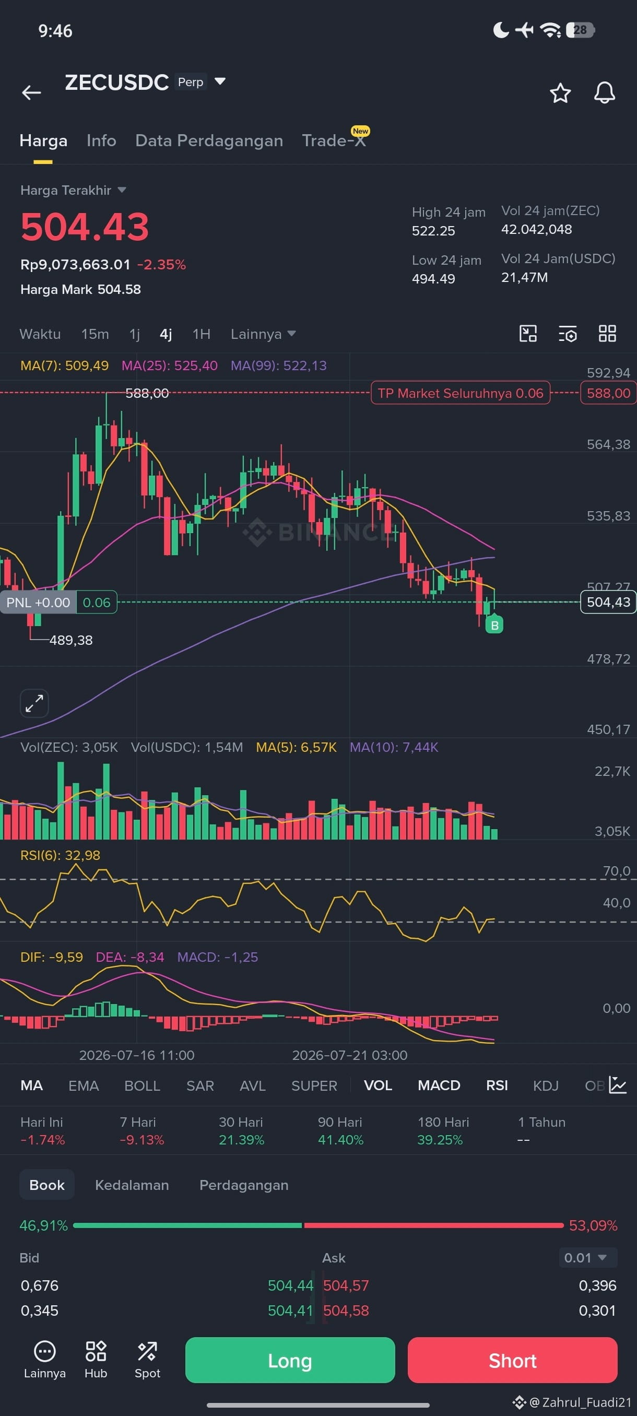This screenshot has height=1416, width=637.
Task: Tap RSI(6): 32,98 label
Action: click(61, 855)
